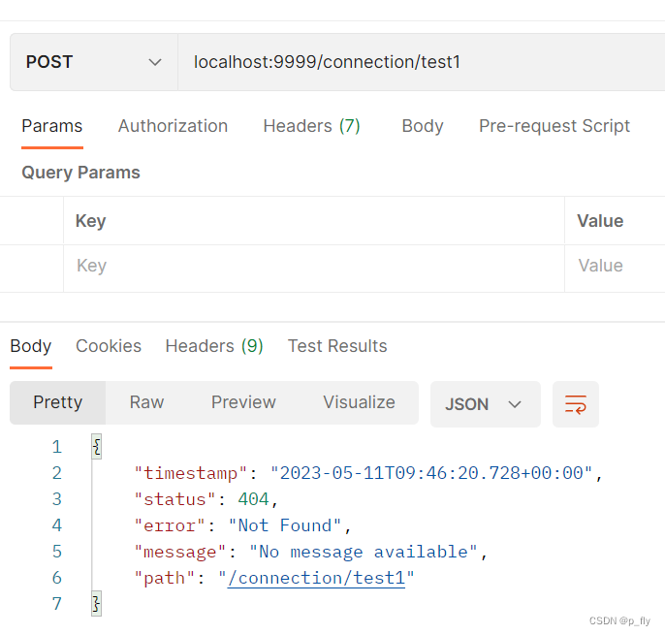Select the request Body tab

423,126
